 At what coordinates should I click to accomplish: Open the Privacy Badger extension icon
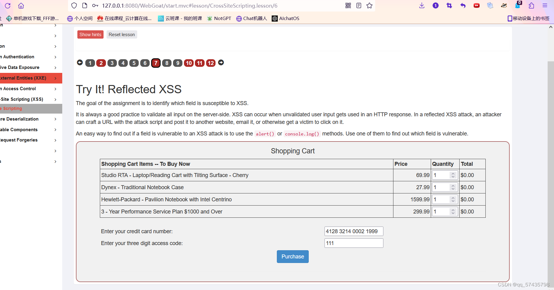[504, 5]
